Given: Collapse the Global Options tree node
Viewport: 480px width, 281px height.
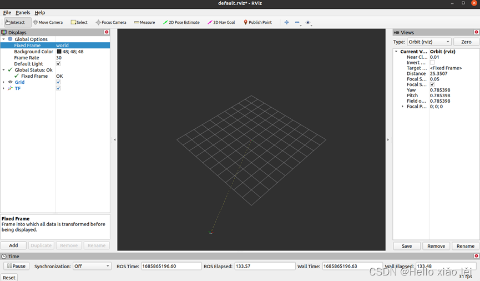Looking at the screenshot, I should [4, 39].
